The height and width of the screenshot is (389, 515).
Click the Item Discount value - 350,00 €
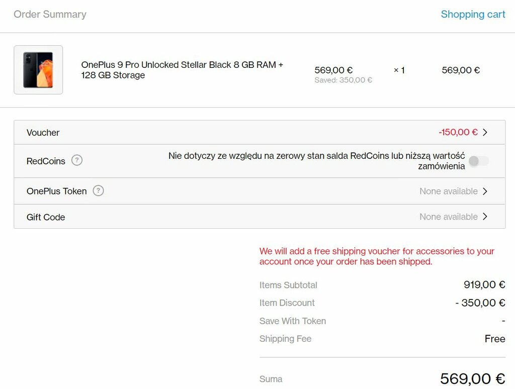(480, 303)
